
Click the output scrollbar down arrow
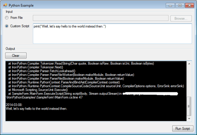pos(189,119)
